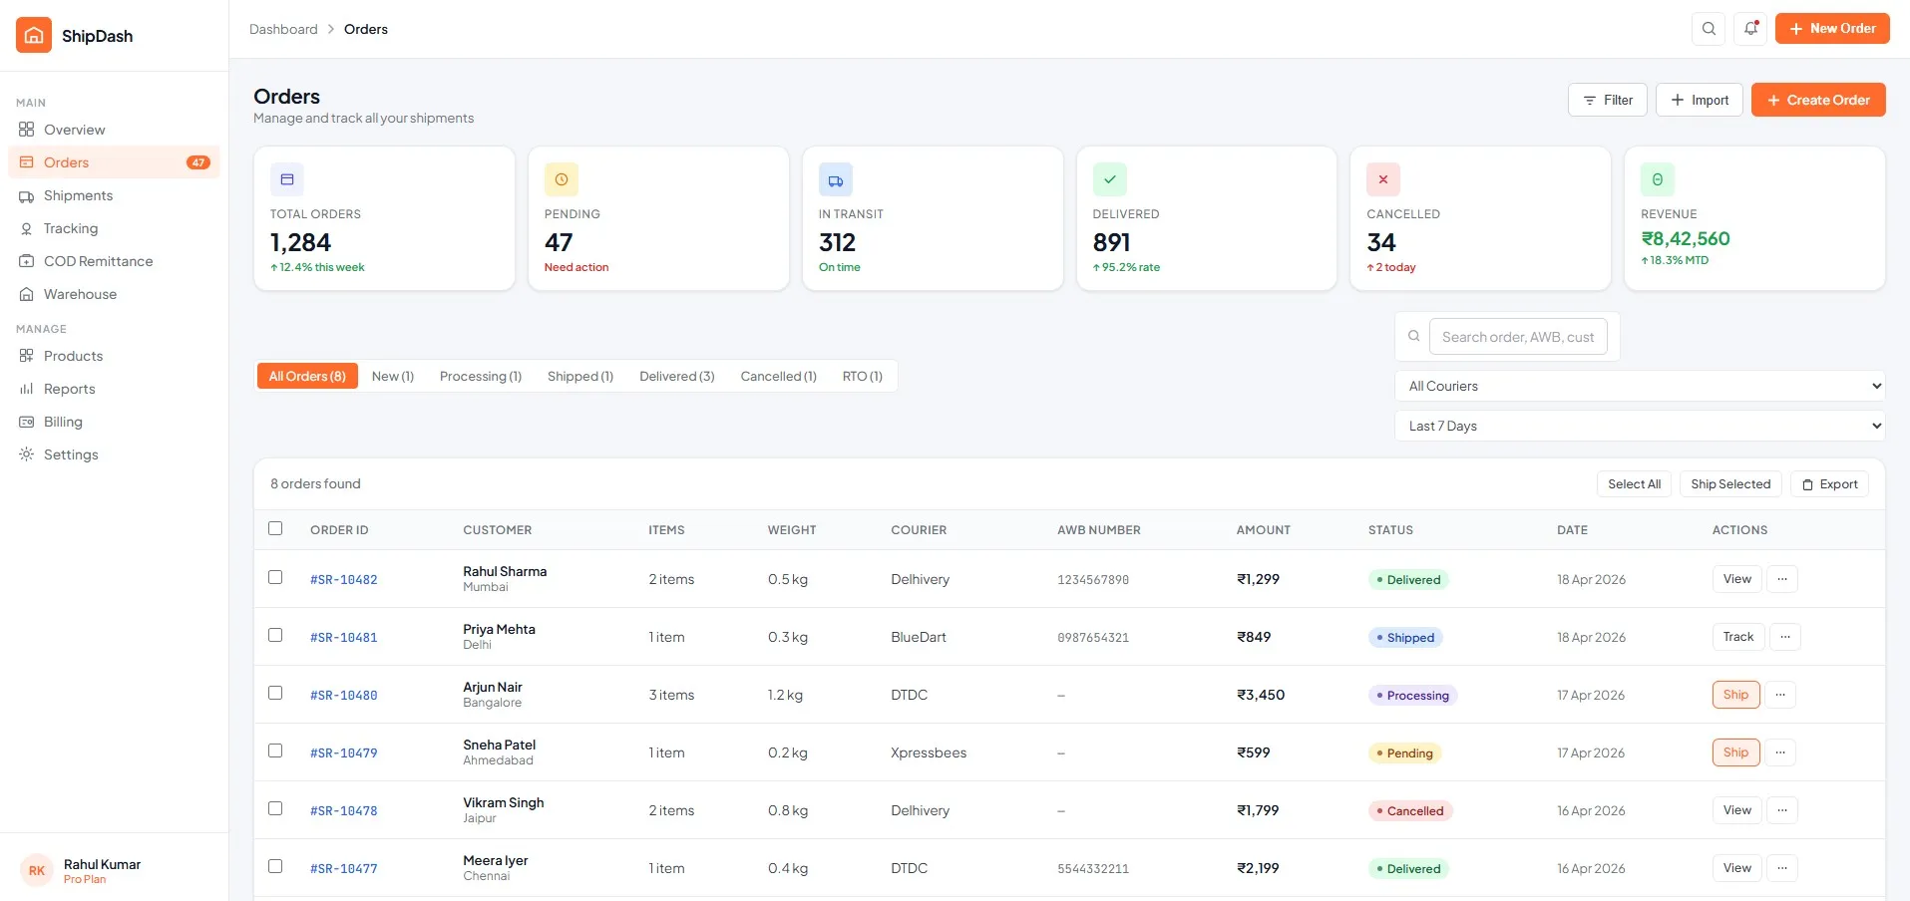This screenshot has width=1910, height=901.
Task: View the cancelled order #SR-10478
Action: click(x=1737, y=810)
